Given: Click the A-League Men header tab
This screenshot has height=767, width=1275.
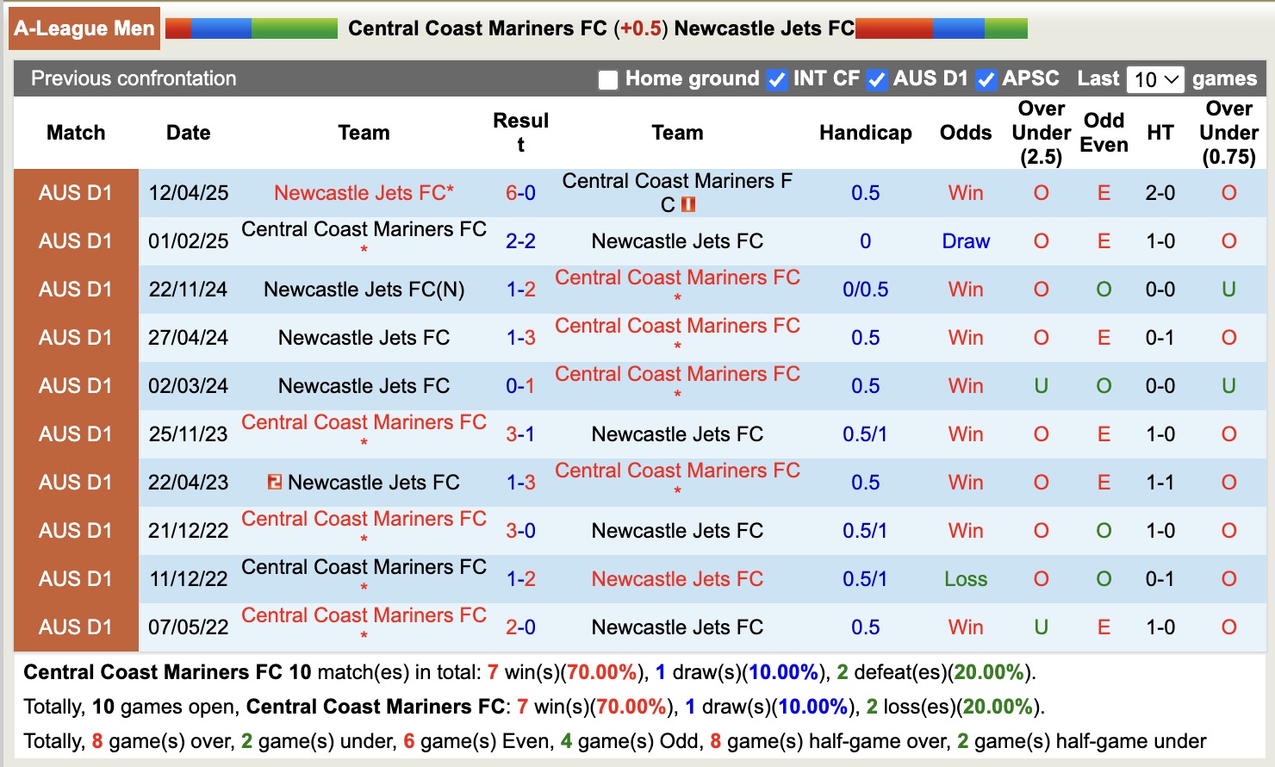Looking at the screenshot, I should (x=83, y=27).
